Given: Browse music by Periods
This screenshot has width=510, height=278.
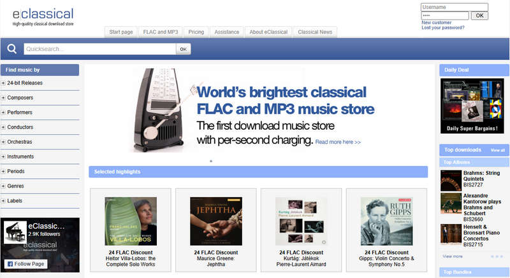Looking at the screenshot, I should (x=16, y=171).
